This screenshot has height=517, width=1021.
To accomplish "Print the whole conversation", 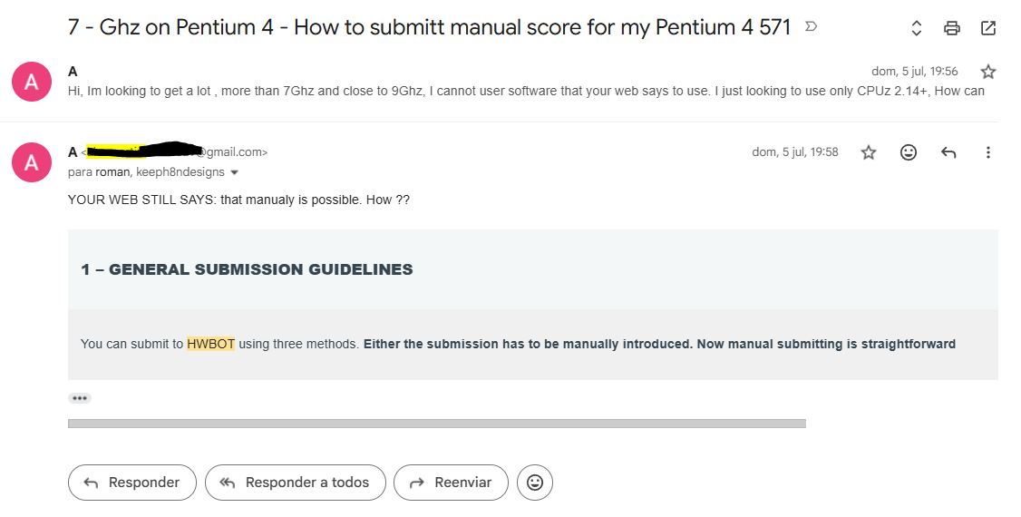I will 952,28.
